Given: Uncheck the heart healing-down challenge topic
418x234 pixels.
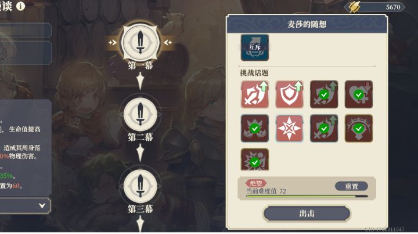Looking at the screenshot, I should [359, 94].
